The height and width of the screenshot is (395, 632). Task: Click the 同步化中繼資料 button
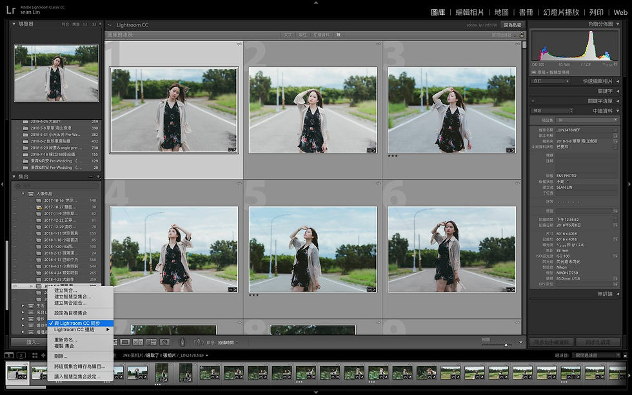[551, 342]
